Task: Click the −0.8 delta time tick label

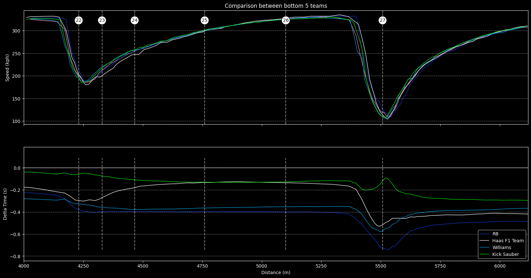Action: 16,257
